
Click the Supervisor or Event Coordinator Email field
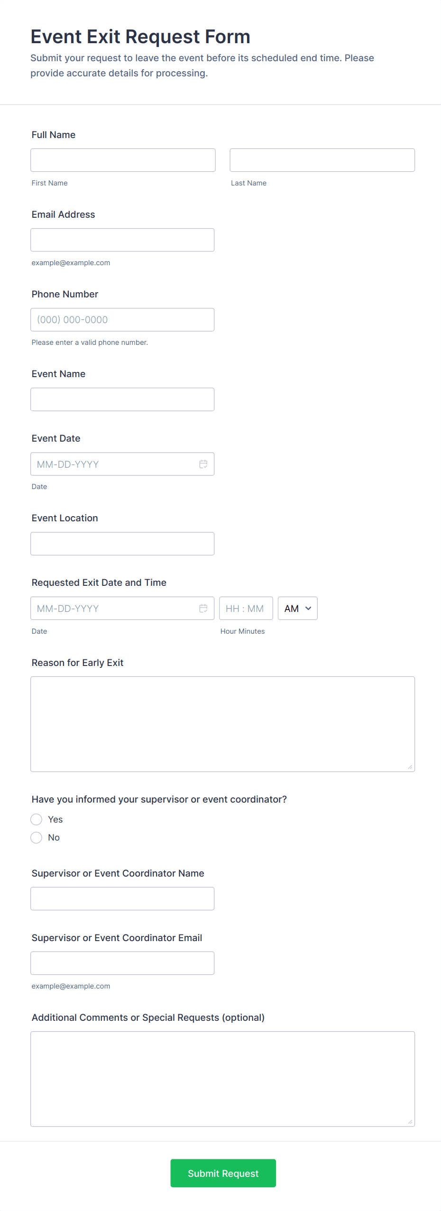coord(122,962)
